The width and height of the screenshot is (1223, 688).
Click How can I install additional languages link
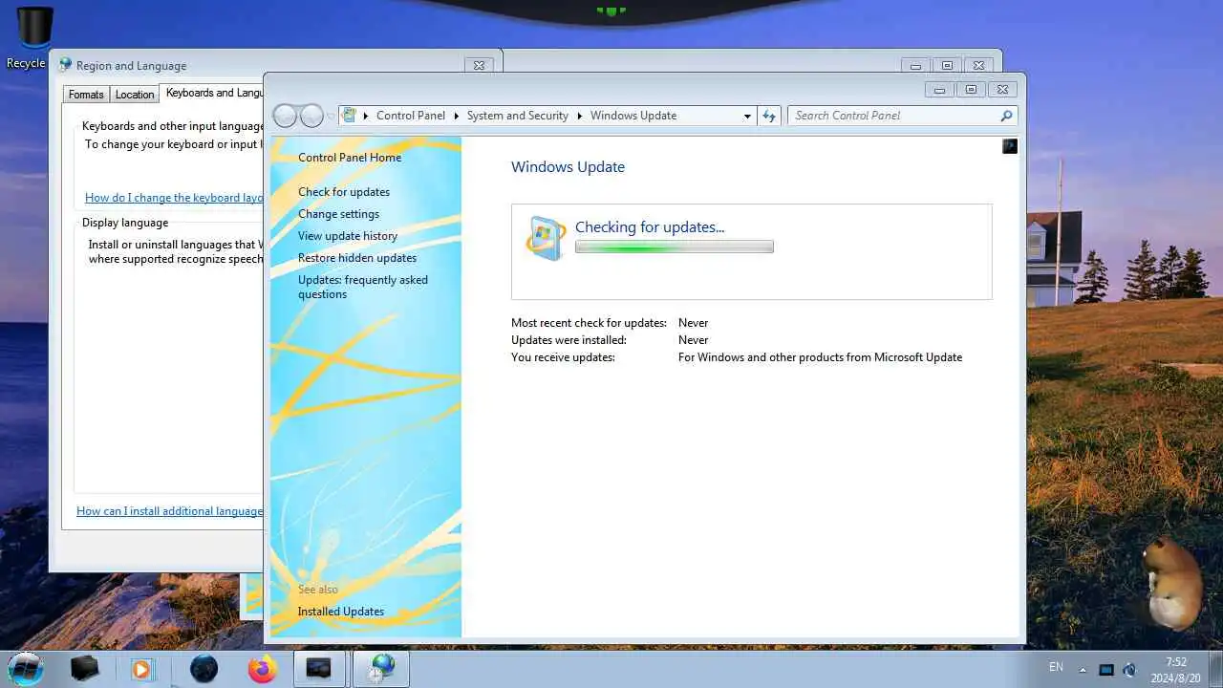pyautogui.click(x=169, y=511)
